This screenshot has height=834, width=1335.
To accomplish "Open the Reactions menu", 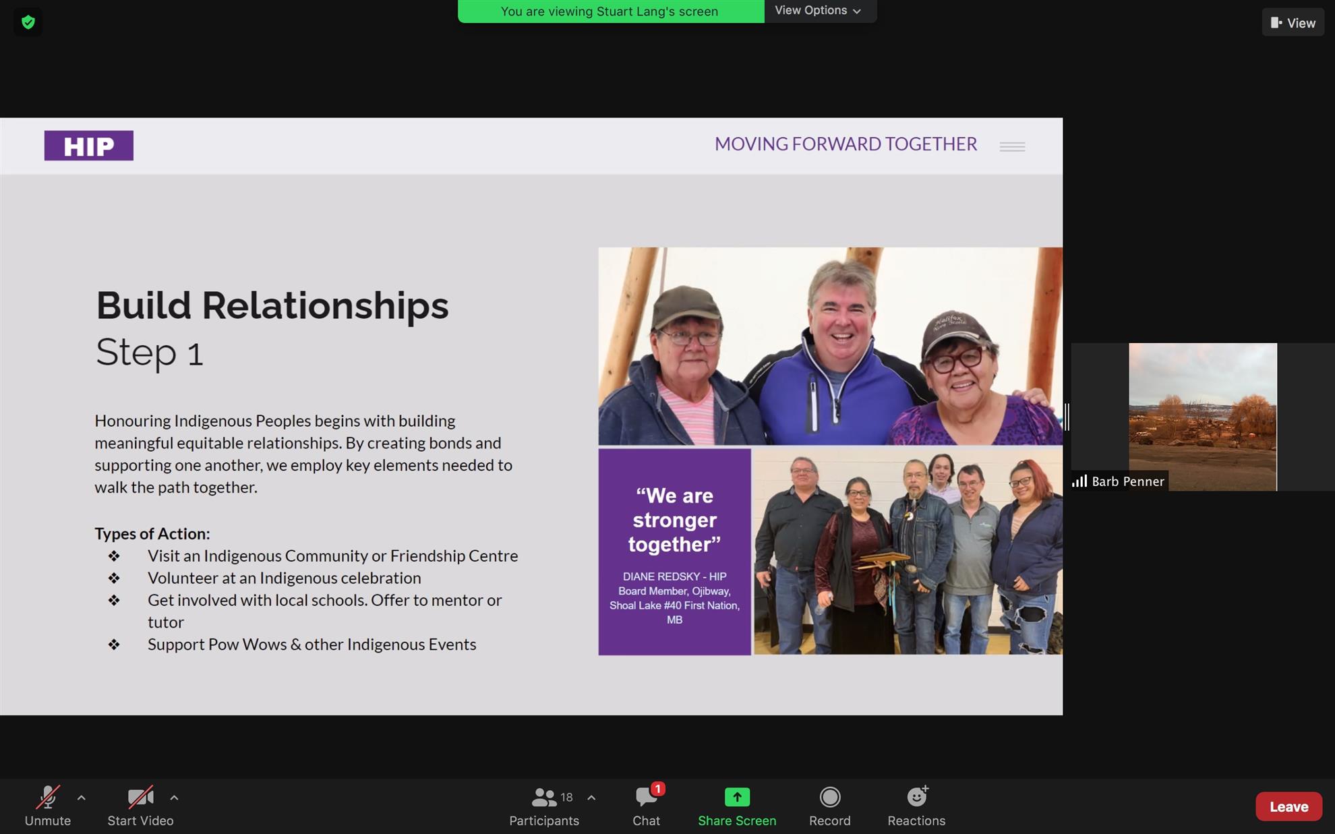I will tap(916, 805).
